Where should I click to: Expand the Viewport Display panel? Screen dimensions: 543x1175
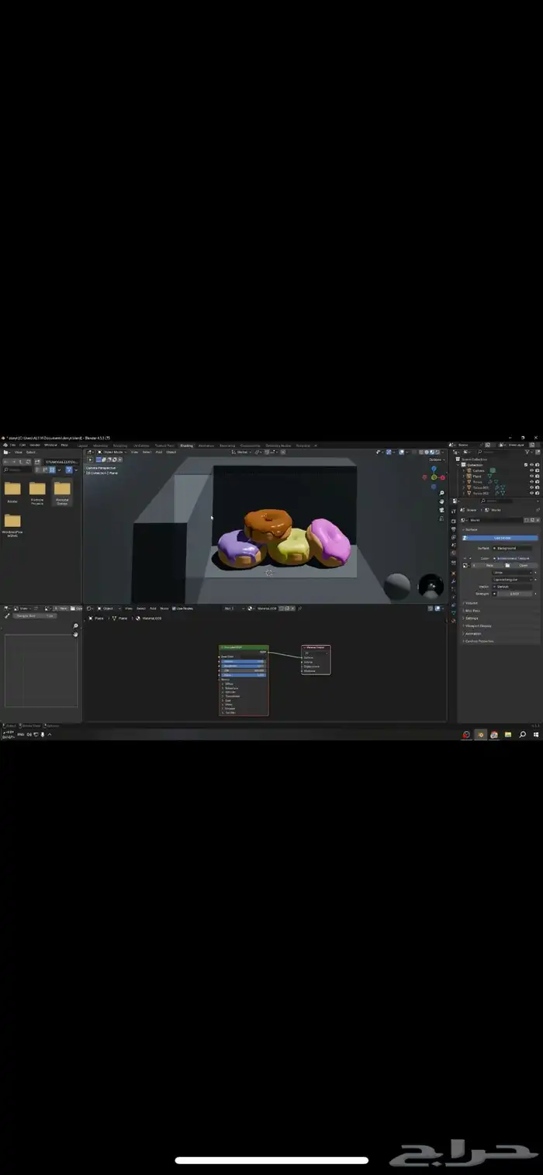pos(479,626)
